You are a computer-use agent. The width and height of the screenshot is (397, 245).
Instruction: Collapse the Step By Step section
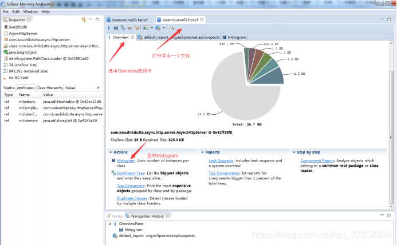click(294, 152)
